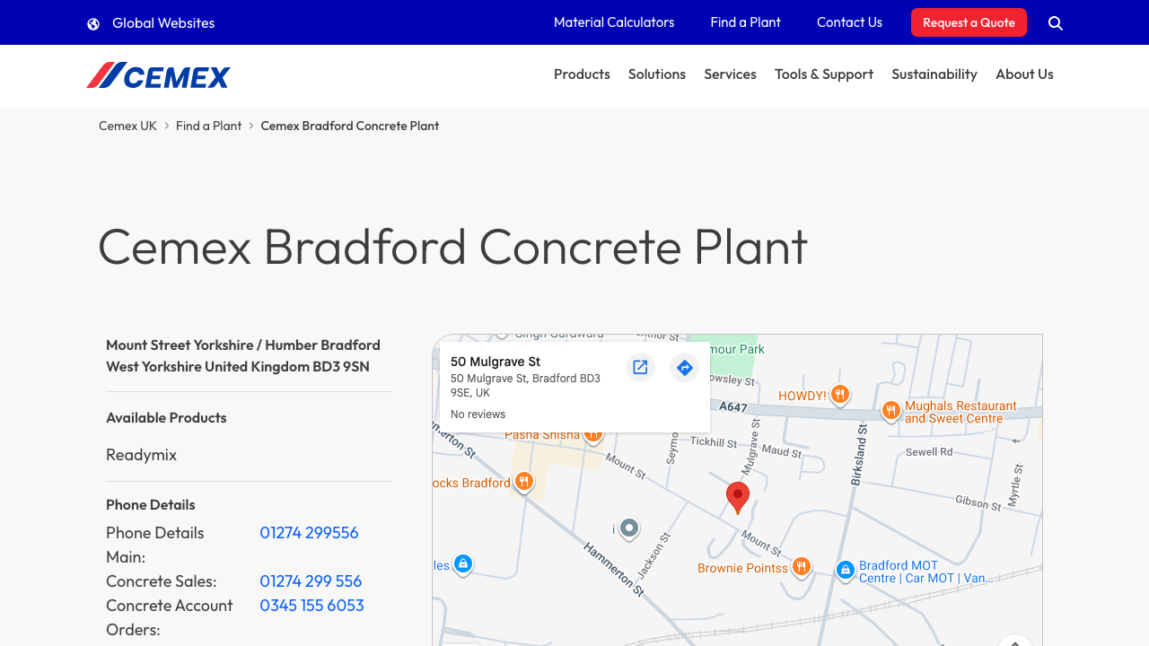Viewport: 1149px width, 646px height.
Task: Click the Mughals Restaurant map marker
Action: click(x=890, y=410)
